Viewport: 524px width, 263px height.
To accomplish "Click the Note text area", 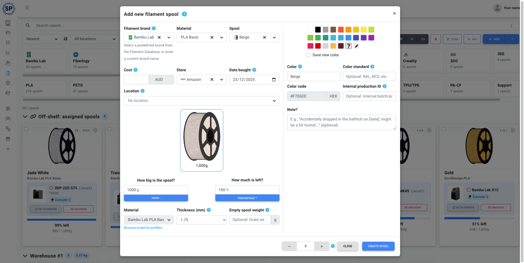I will (341, 122).
